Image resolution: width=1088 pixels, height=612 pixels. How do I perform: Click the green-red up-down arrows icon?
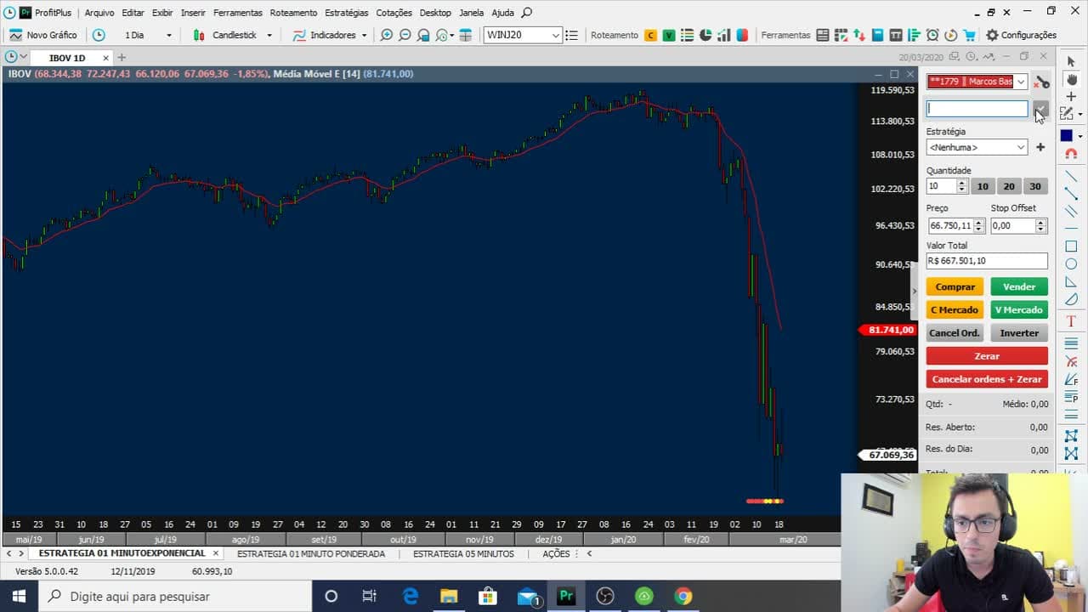pyautogui.click(x=859, y=35)
